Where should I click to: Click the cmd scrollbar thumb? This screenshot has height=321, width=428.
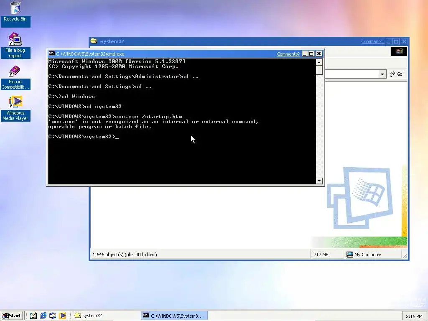point(319,70)
